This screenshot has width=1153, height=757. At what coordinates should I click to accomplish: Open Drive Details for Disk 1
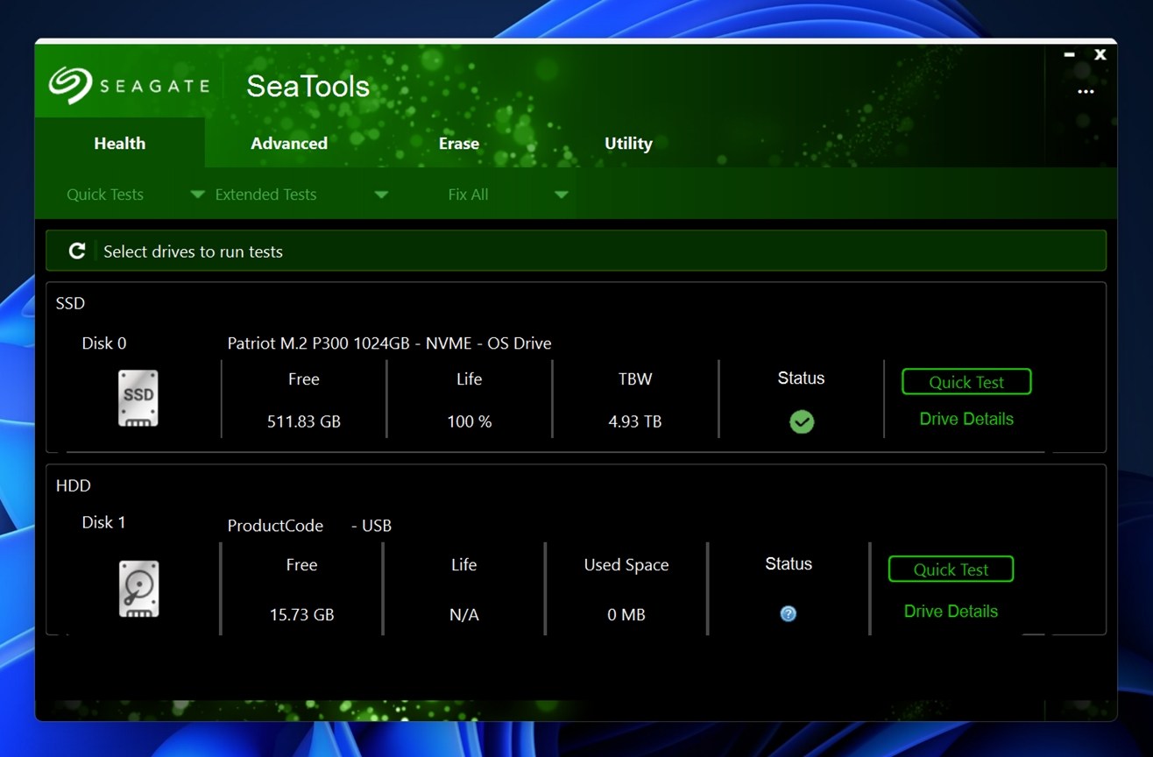click(x=950, y=612)
